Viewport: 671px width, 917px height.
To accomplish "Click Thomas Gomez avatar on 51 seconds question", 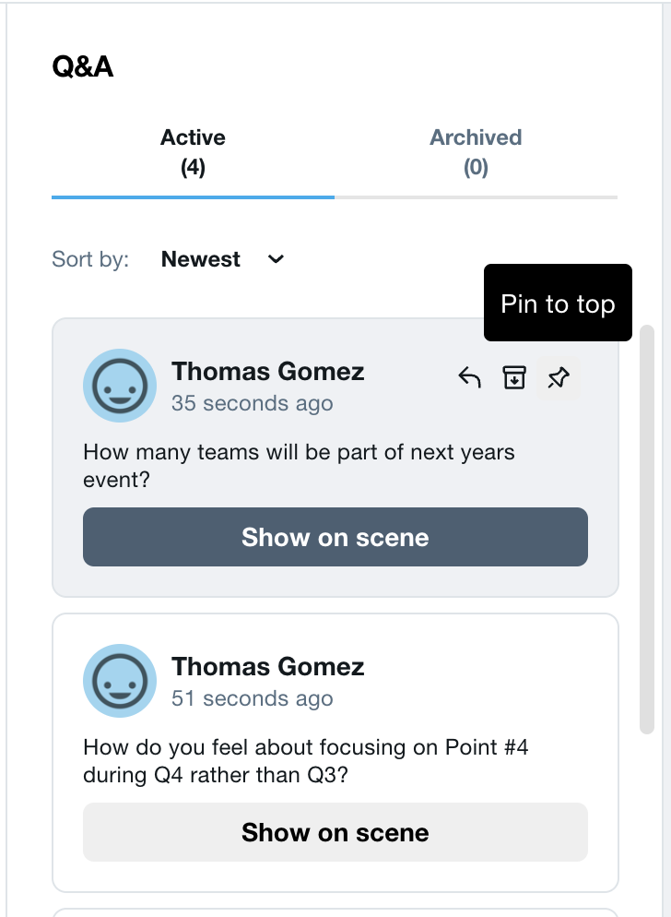I will tap(120, 681).
